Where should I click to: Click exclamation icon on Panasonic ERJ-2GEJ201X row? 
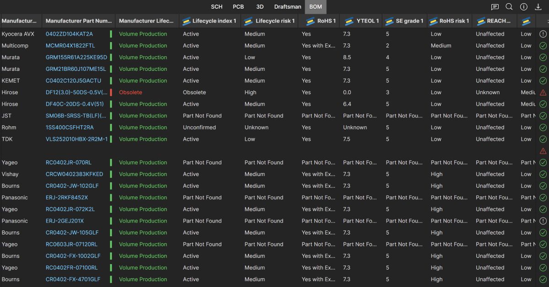point(543,221)
